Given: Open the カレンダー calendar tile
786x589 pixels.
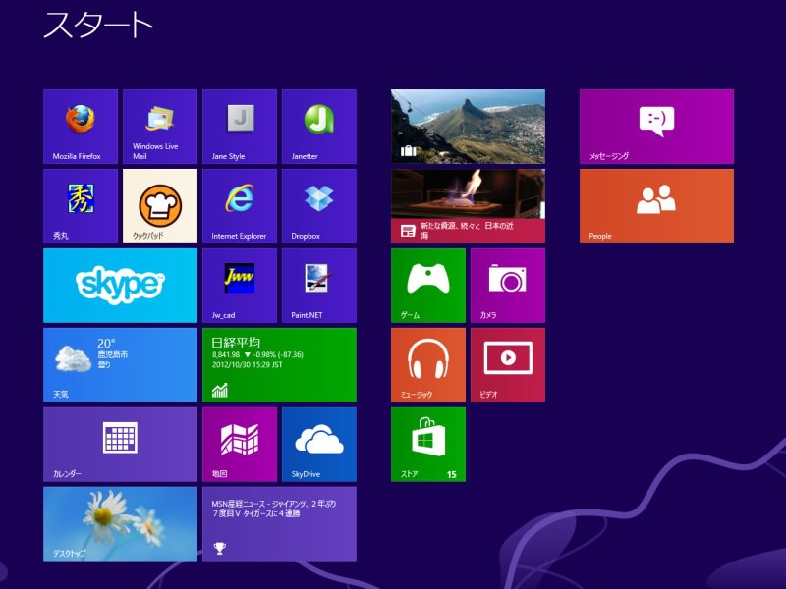Looking at the screenshot, I should click(120, 445).
